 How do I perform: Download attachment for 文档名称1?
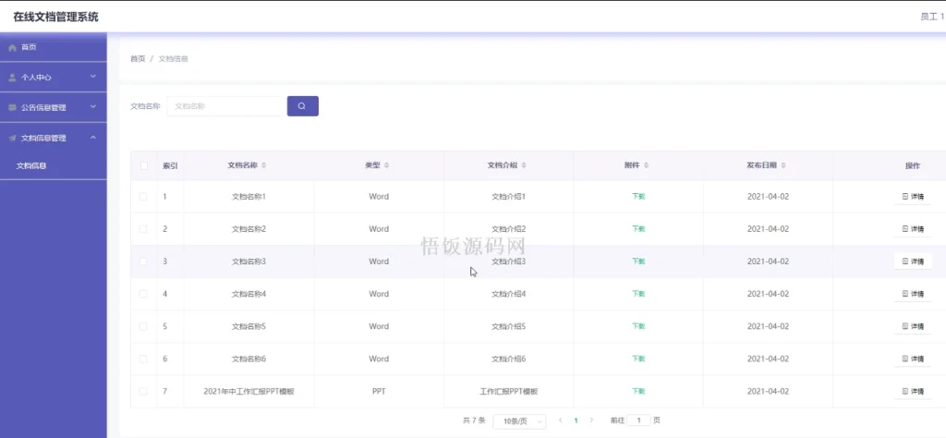tap(638, 197)
